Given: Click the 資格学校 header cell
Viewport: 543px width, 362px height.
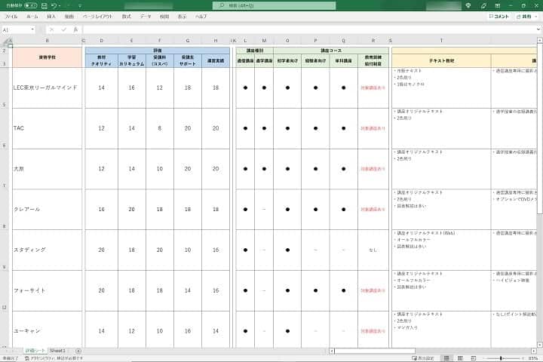Looking at the screenshot, I should click(x=47, y=57).
